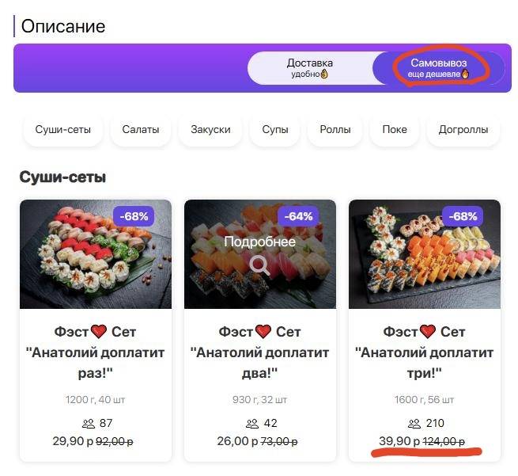Click the magnifier icon on the middle set
518x476 pixels.
[x=259, y=266]
